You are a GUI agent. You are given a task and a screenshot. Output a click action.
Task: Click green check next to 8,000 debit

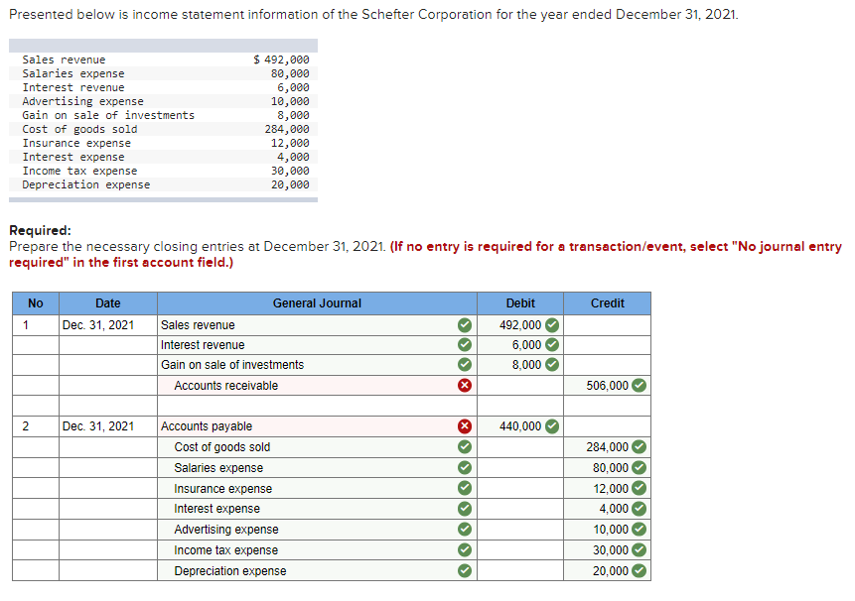(552, 364)
